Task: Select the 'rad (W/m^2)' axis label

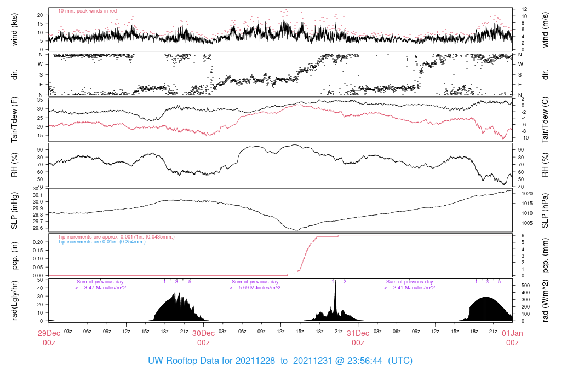Action: [545, 300]
